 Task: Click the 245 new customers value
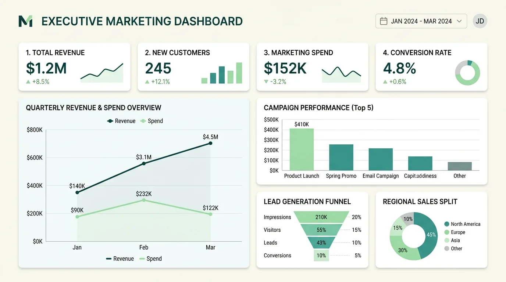158,68
